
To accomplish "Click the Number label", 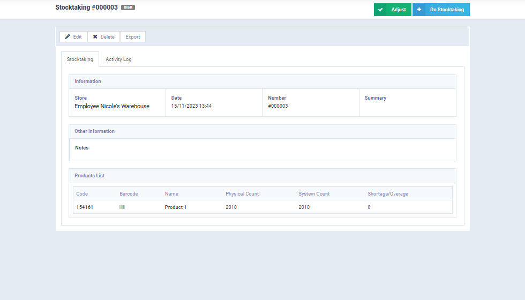I will [x=277, y=97].
